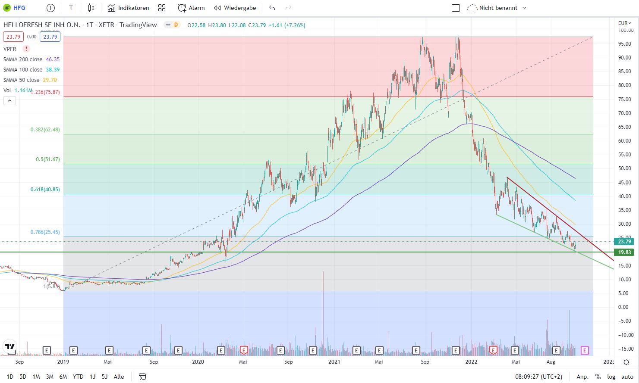Open the chart interval selector T
This screenshot has height=383, width=639.
point(71,8)
